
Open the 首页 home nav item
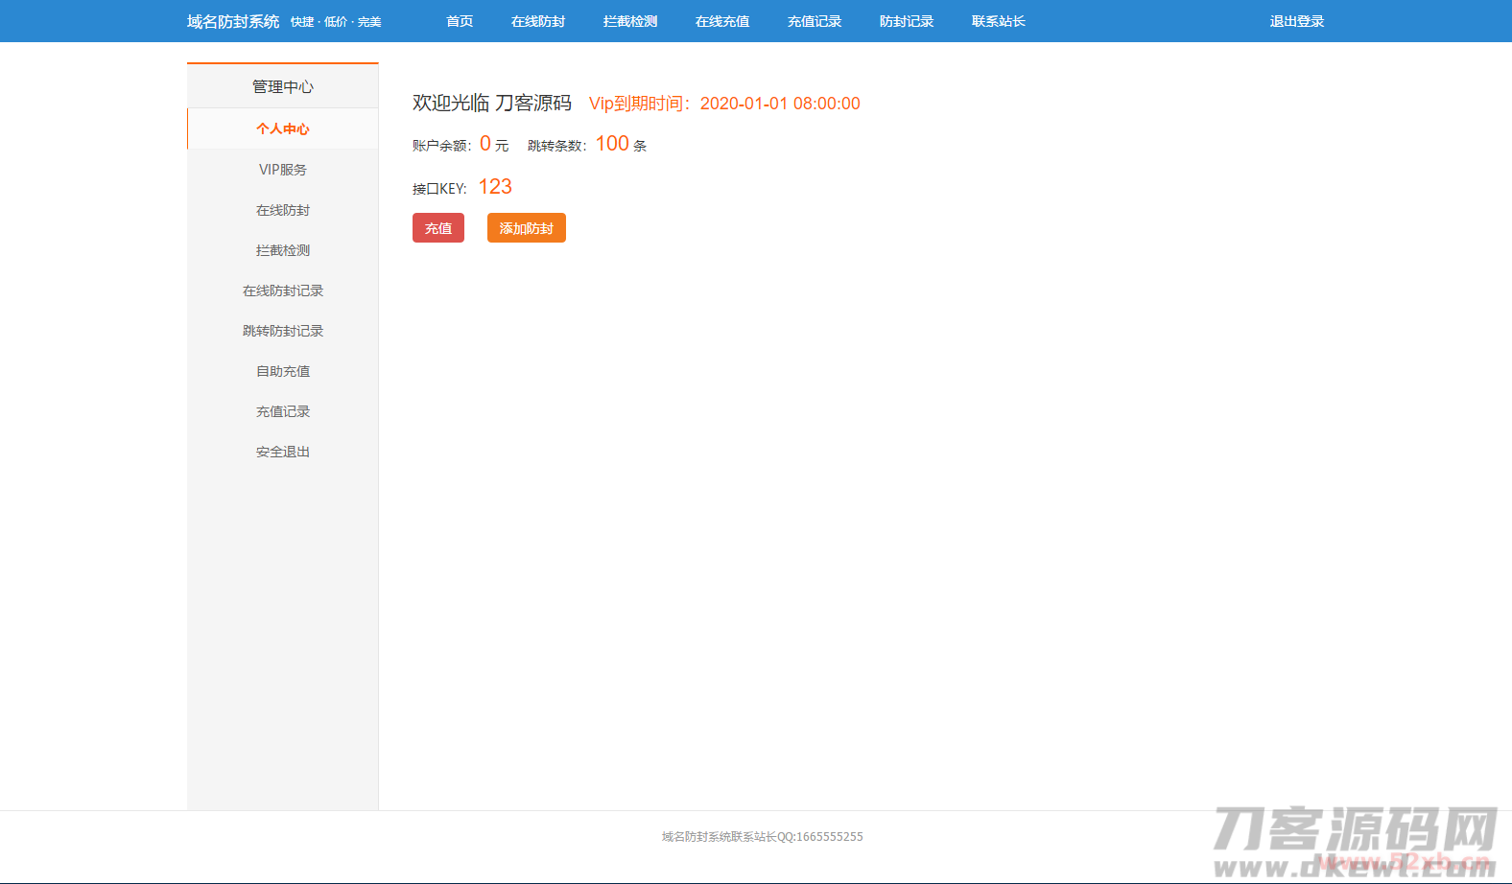coord(460,21)
